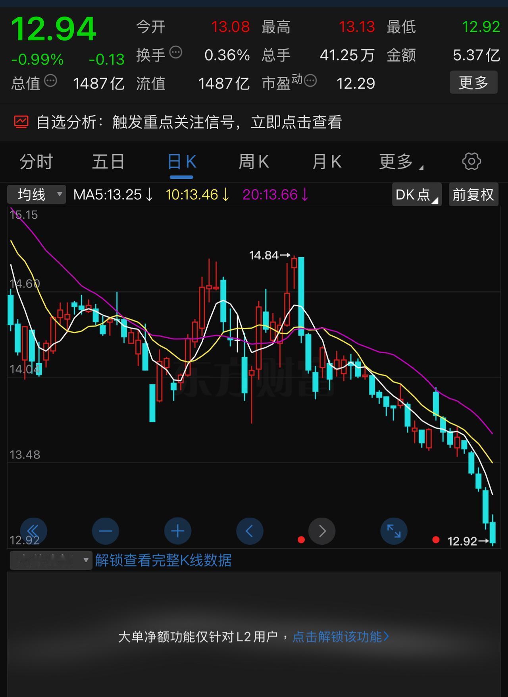
Task: Click the 15.15 price axis label
Action: click(24, 215)
